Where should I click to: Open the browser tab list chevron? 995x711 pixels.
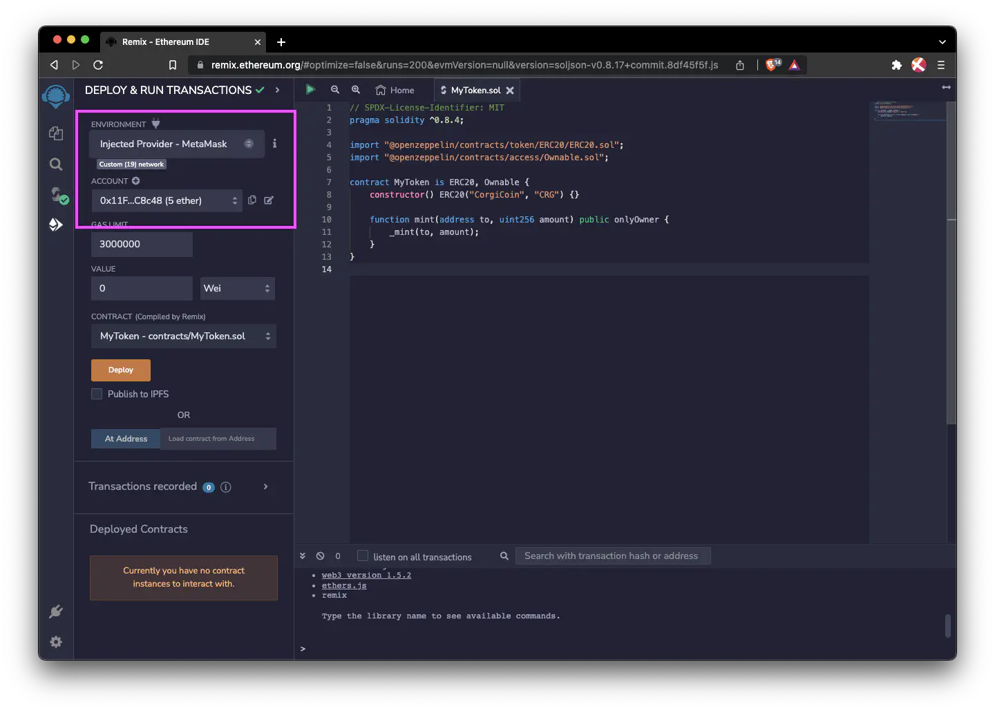tap(942, 42)
